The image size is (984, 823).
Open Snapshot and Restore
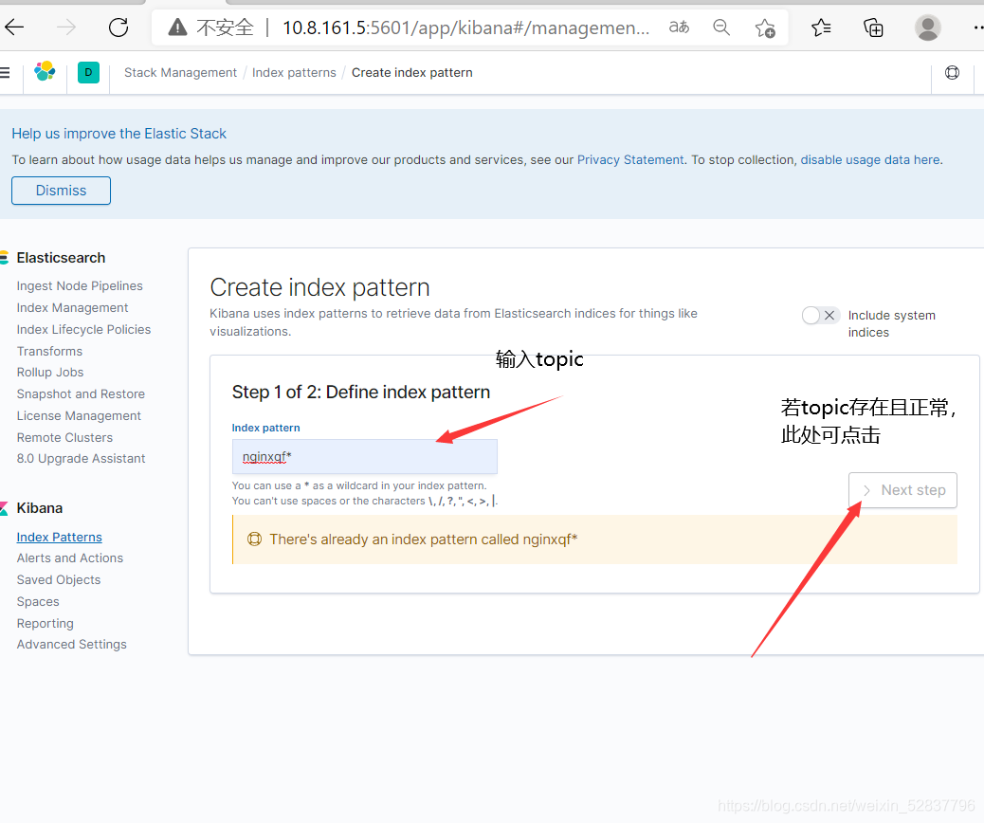[x=81, y=393]
